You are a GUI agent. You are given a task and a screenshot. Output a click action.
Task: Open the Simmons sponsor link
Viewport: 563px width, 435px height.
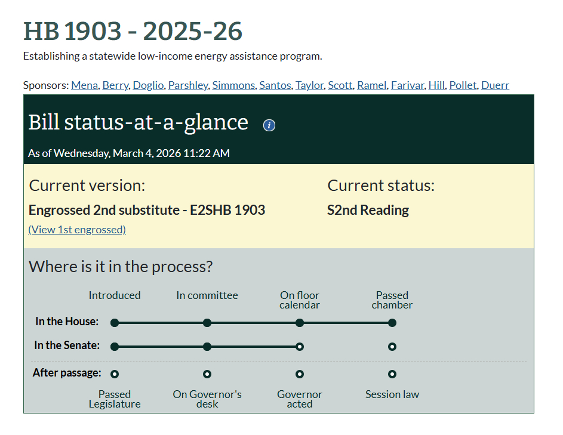(x=233, y=85)
